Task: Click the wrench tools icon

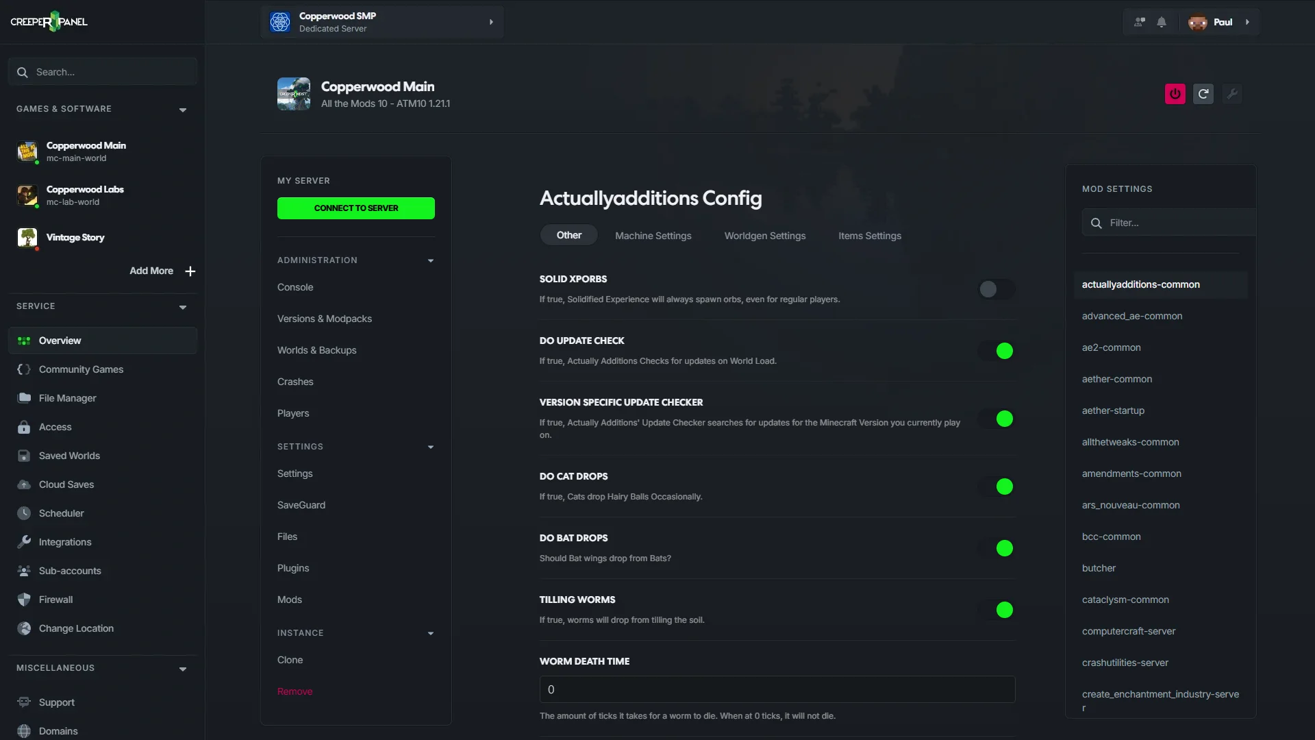Action: pos(1232,94)
